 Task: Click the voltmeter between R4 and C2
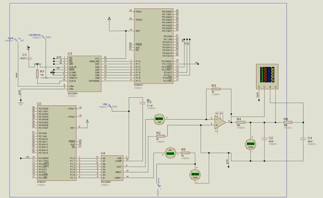[x=250, y=144]
